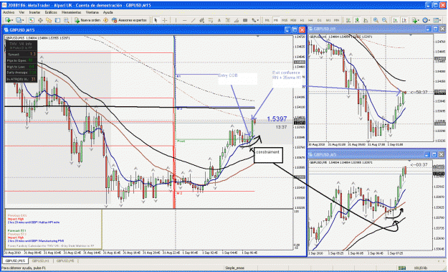Switch to W1 timeframe
The image size is (448, 272).
[328, 20]
